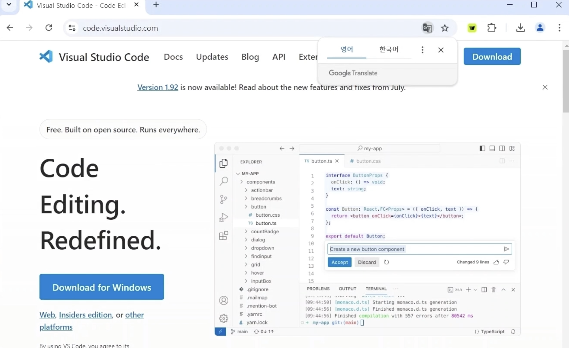
Task: Click the remote indicator in status bar
Action: 220,331
